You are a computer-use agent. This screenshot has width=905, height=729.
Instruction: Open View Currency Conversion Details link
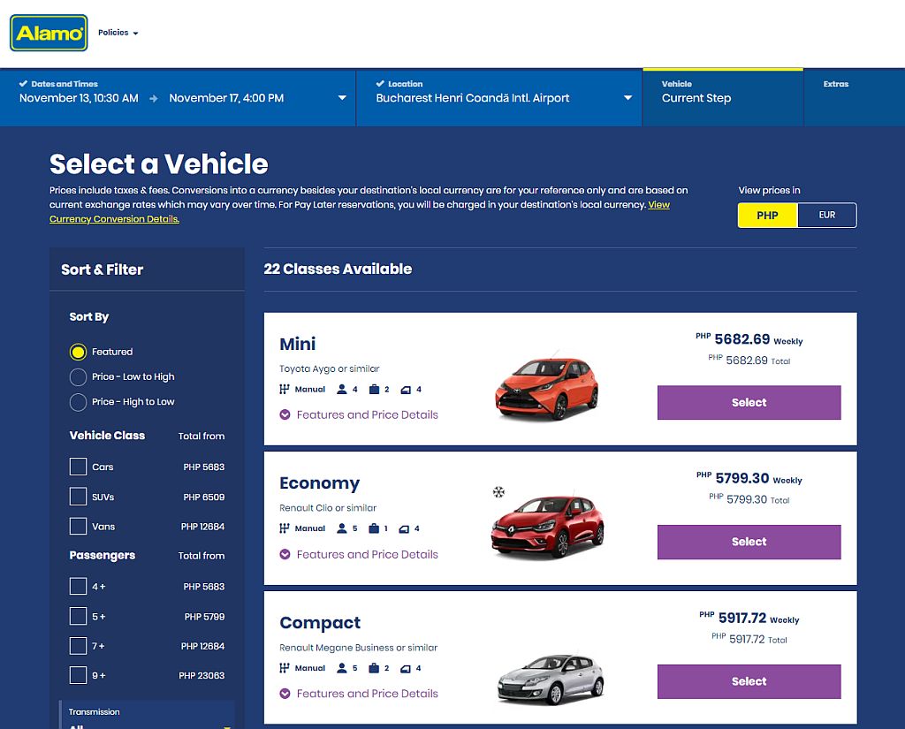114,219
